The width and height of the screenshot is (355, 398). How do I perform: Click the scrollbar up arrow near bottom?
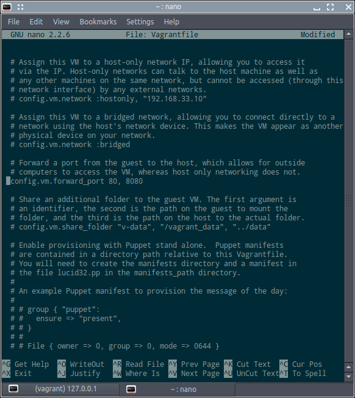coord(349,367)
